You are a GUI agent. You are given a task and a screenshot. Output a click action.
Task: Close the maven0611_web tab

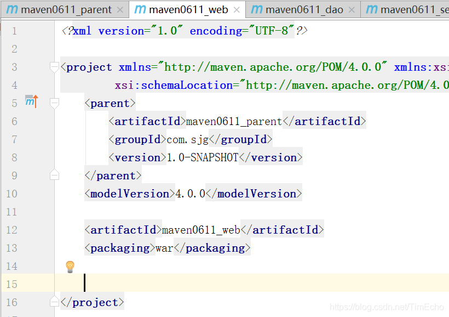coord(237,10)
